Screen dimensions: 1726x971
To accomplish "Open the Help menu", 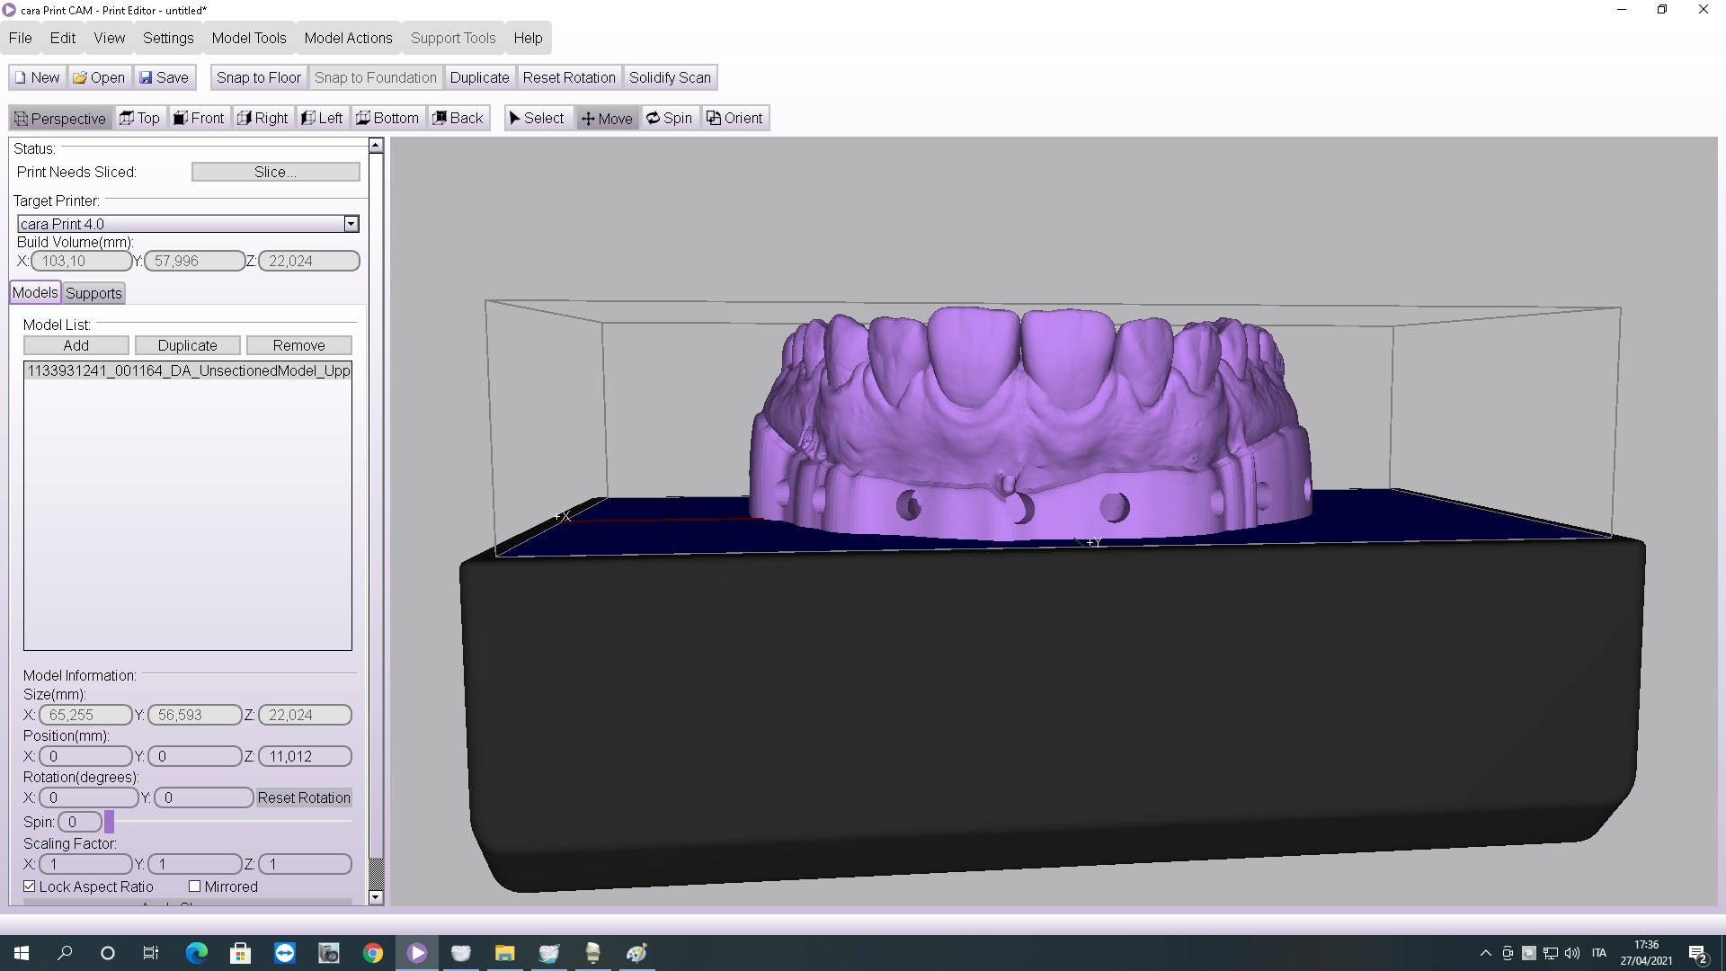I will point(528,38).
